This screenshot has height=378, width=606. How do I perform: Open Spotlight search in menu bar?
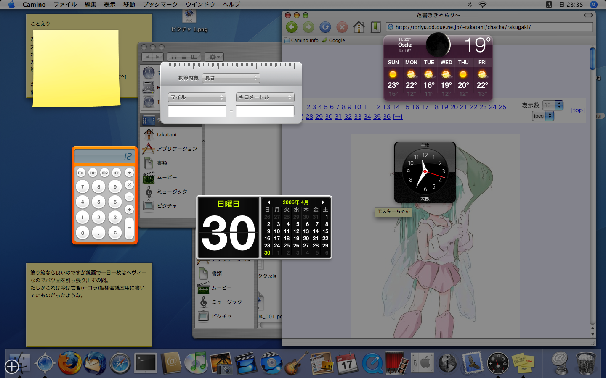click(x=594, y=5)
